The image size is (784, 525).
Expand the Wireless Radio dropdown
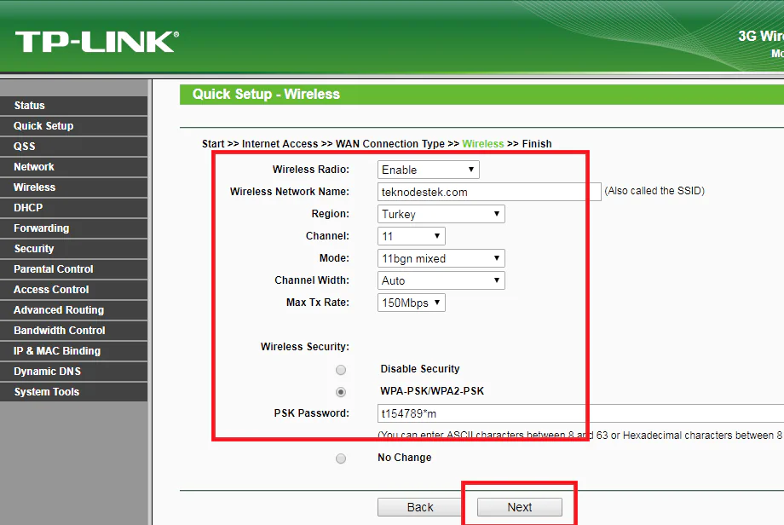click(429, 170)
